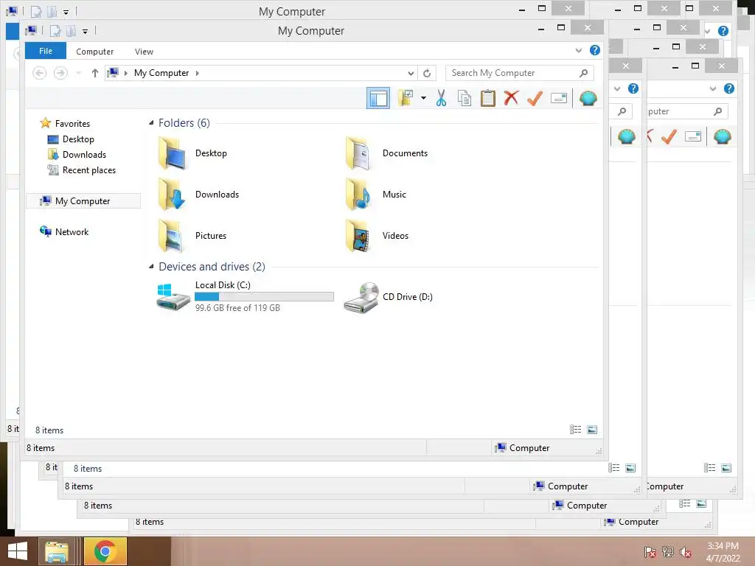Launch Google Chrome from the taskbar
Viewport: 755px width, 566px height.
coord(105,551)
